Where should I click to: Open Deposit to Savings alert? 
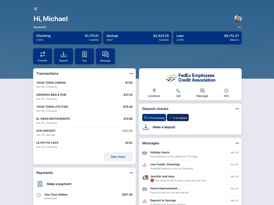click(x=190, y=201)
